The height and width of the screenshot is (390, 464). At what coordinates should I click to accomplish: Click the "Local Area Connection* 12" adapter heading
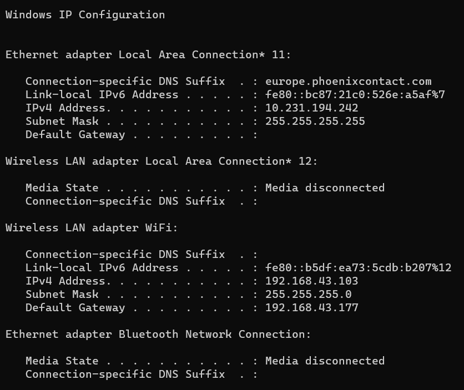(x=162, y=161)
